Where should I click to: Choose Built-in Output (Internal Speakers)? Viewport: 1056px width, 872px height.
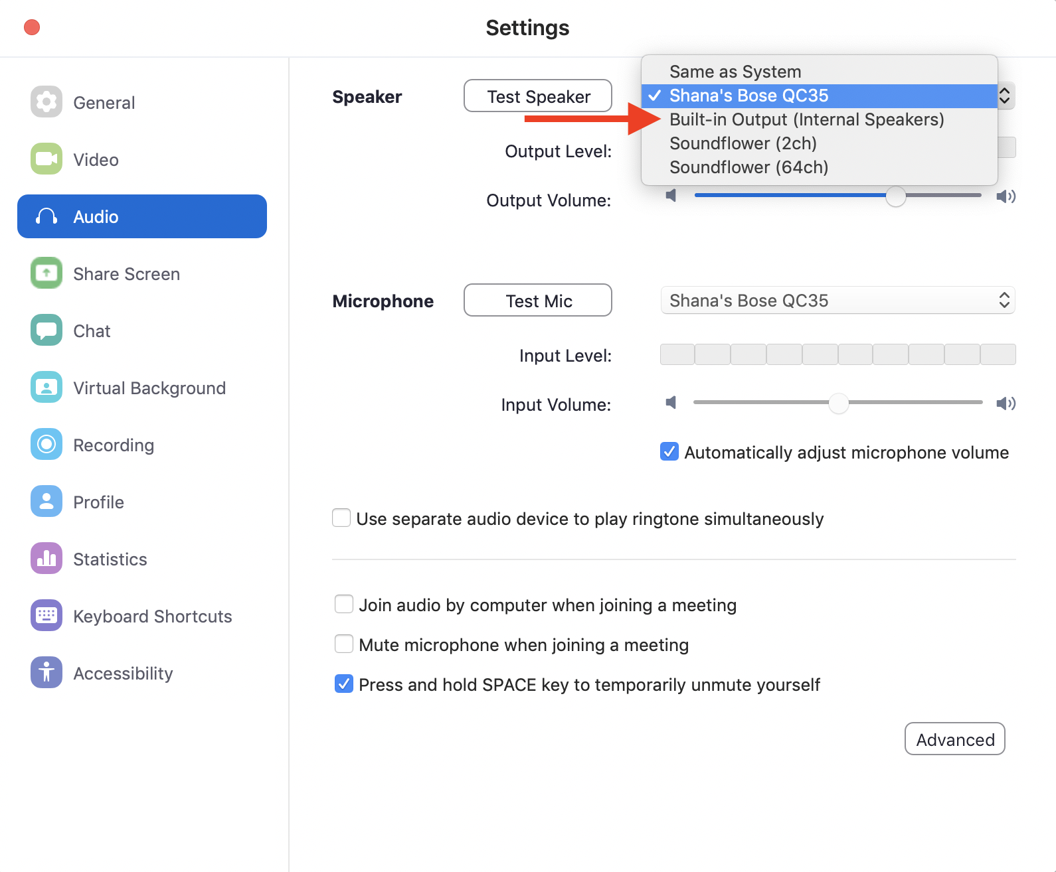click(820, 119)
